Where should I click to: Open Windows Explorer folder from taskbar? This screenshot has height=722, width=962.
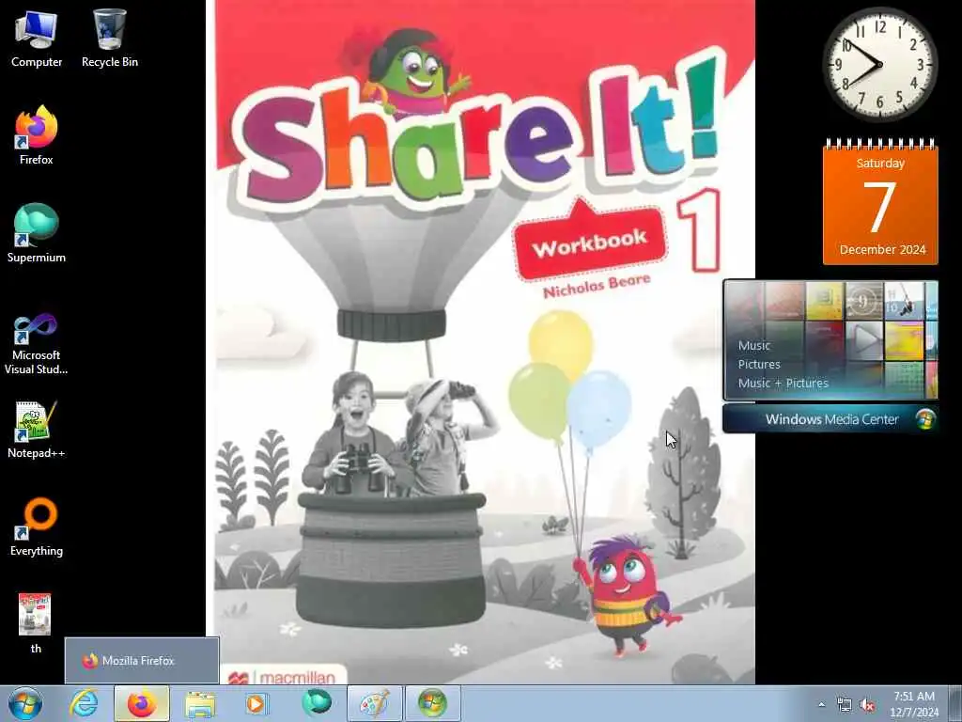(x=200, y=703)
